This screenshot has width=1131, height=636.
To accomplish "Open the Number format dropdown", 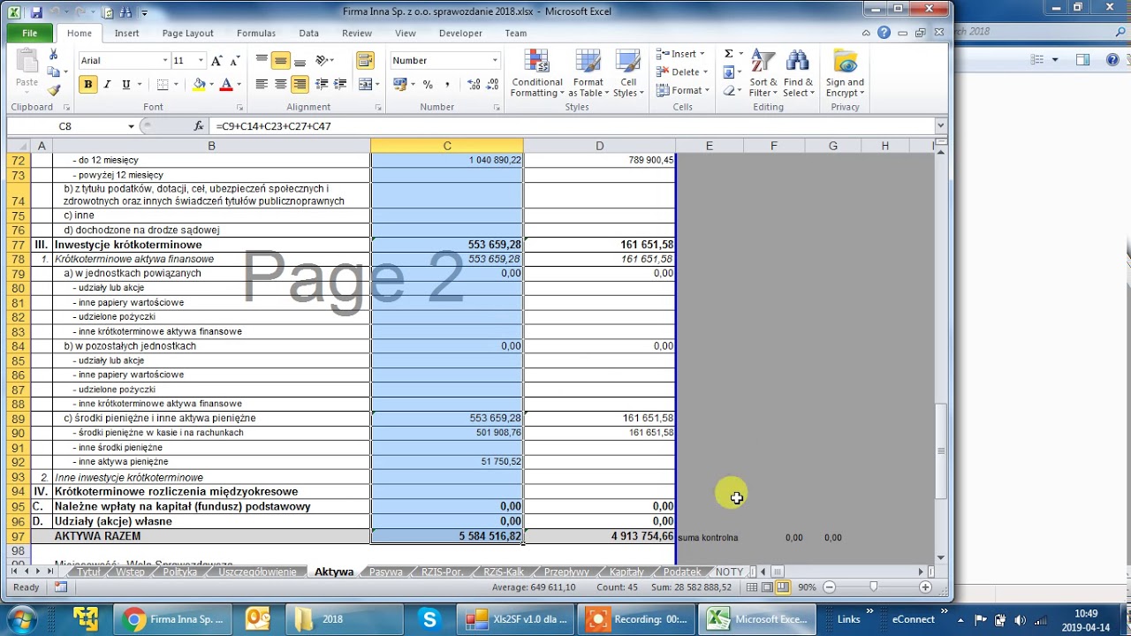I will pos(494,61).
